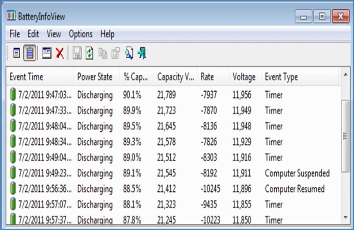The width and height of the screenshot is (355, 231).
Task: Open the View menu
Action: 54,34
